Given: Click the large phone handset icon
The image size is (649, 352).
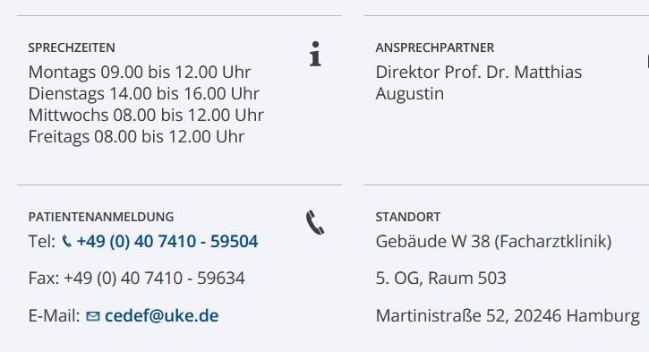Looking at the screenshot, I should coord(315,223).
